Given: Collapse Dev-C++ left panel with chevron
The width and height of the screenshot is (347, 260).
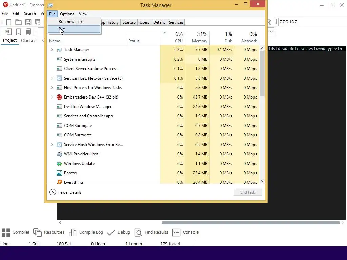Looking at the screenshot, I should click(x=43, y=40).
